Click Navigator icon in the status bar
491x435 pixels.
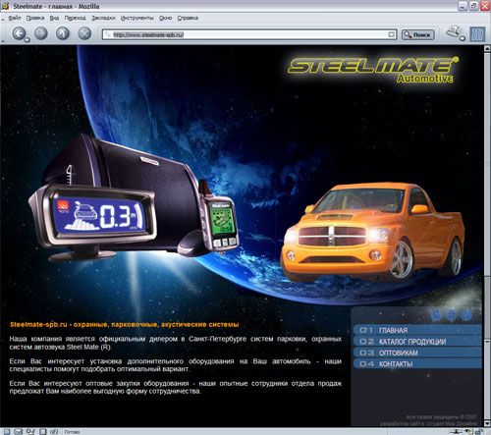click(x=7, y=432)
